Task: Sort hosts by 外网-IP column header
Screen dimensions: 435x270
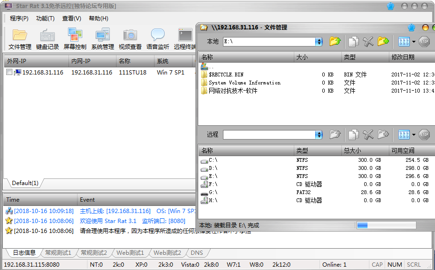Action: (36, 61)
